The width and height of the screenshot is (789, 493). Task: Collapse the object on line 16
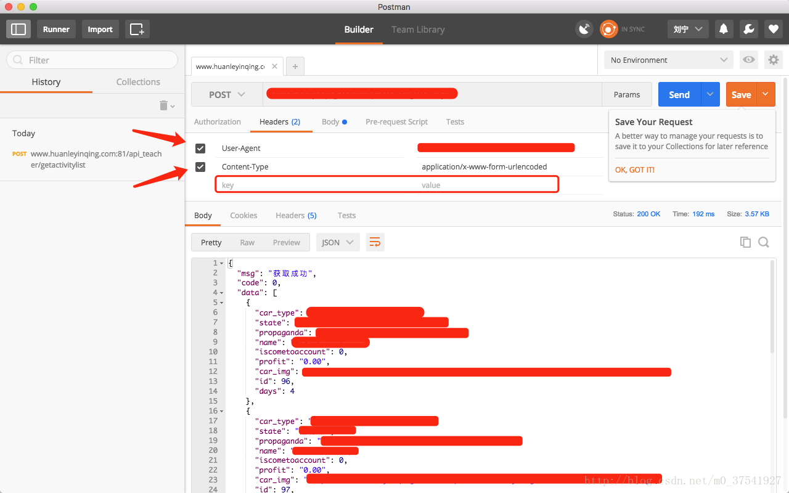click(222, 411)
